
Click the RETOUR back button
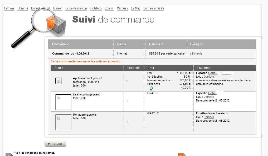tap(55, 144)
